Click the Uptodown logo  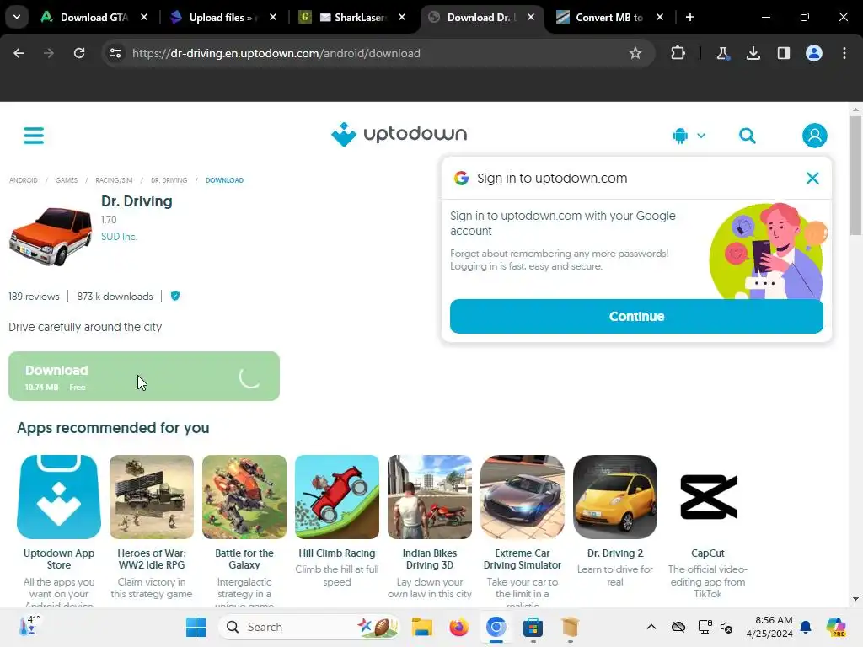tap(399, 134)
